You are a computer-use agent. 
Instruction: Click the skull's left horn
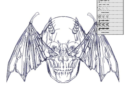(51, 26)
